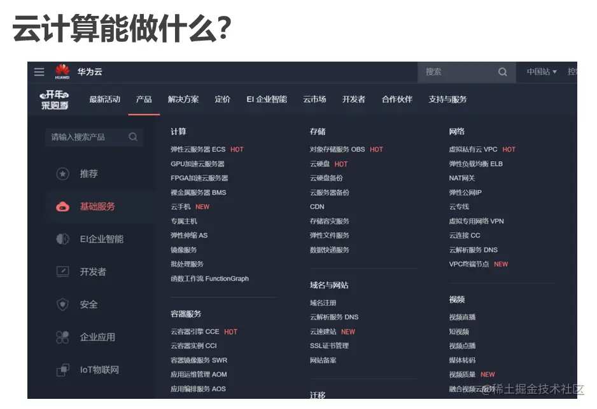The width and height of the screenshot is (597, 409).
Task: Click the 推荐 star icon
Action: click(x=63, y=173)
